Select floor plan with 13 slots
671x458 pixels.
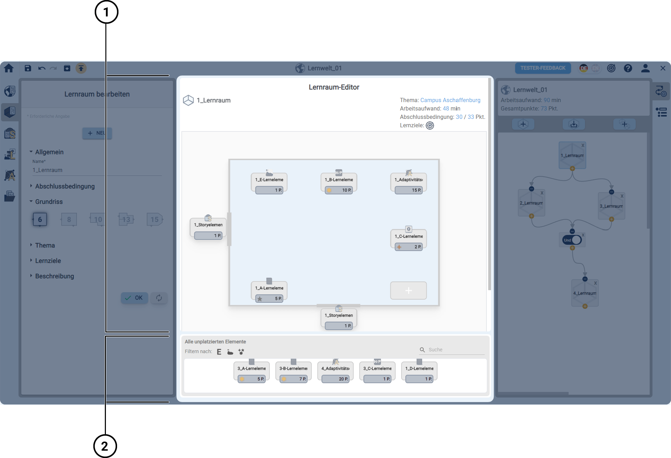(x=126, y=220)
